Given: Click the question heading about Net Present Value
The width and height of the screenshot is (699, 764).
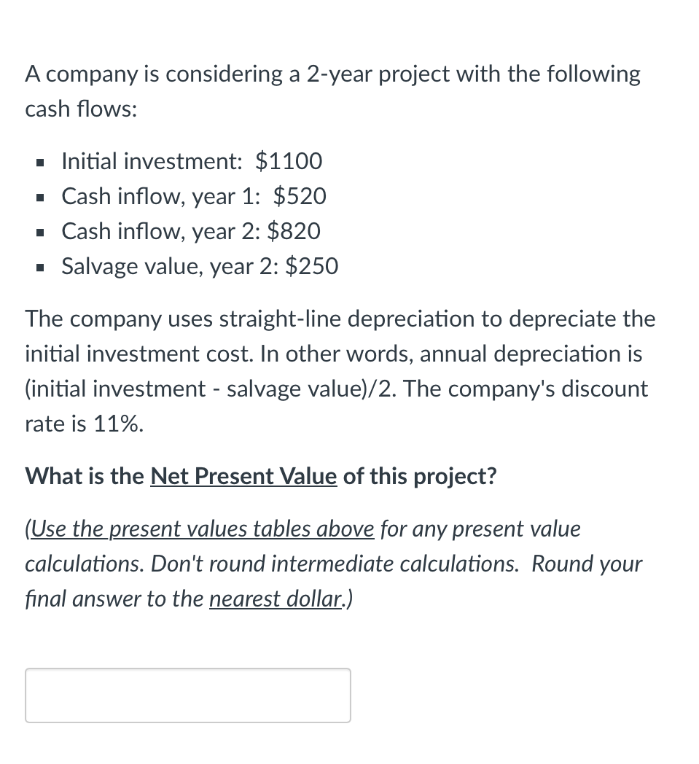Looking at the screenshot, I should point(261,476).
